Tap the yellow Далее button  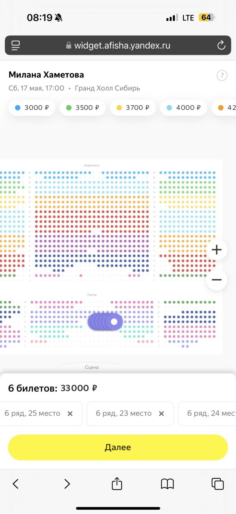click(x=118, y=447)
